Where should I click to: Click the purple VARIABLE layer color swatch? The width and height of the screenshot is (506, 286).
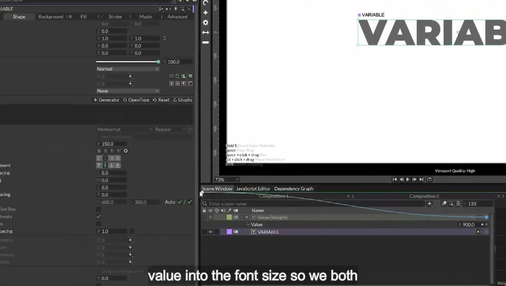229,232
